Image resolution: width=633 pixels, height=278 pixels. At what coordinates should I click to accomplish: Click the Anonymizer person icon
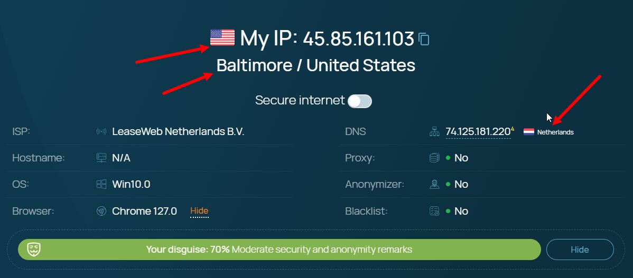click(434, 184)
